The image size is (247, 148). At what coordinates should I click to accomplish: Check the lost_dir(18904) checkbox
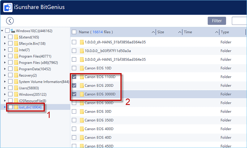[10, 107]
